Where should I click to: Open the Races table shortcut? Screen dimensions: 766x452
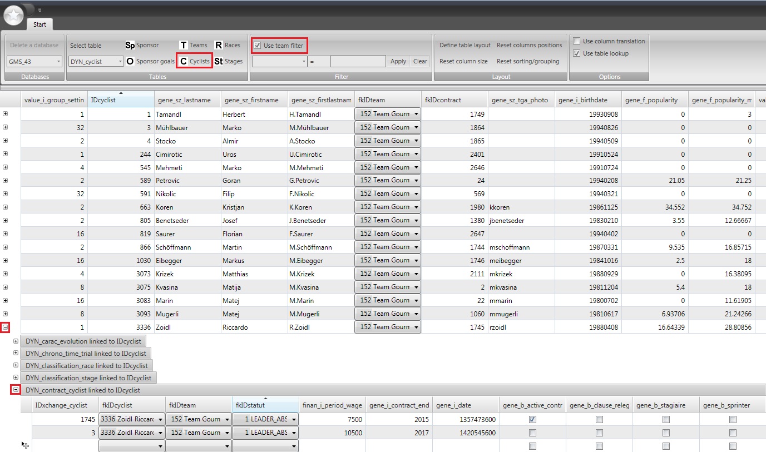(228, 45)
